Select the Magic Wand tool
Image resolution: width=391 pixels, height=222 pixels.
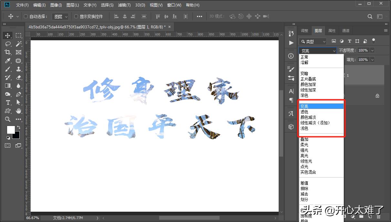point(18,44)
